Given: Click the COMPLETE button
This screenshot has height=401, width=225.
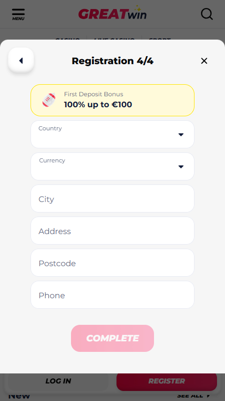Looking at the screenshot, I should click(x=112, y=338).
